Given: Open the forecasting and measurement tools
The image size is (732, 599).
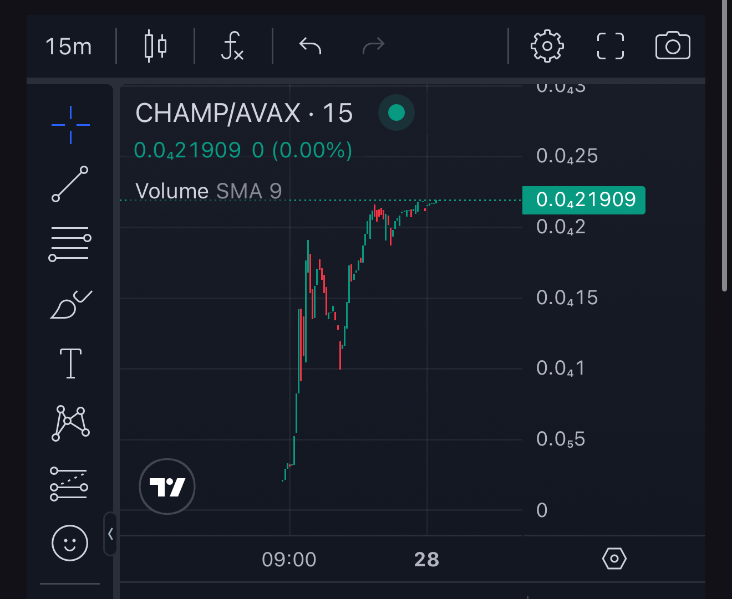Looking at the screenshot, I should coord(69,484).
